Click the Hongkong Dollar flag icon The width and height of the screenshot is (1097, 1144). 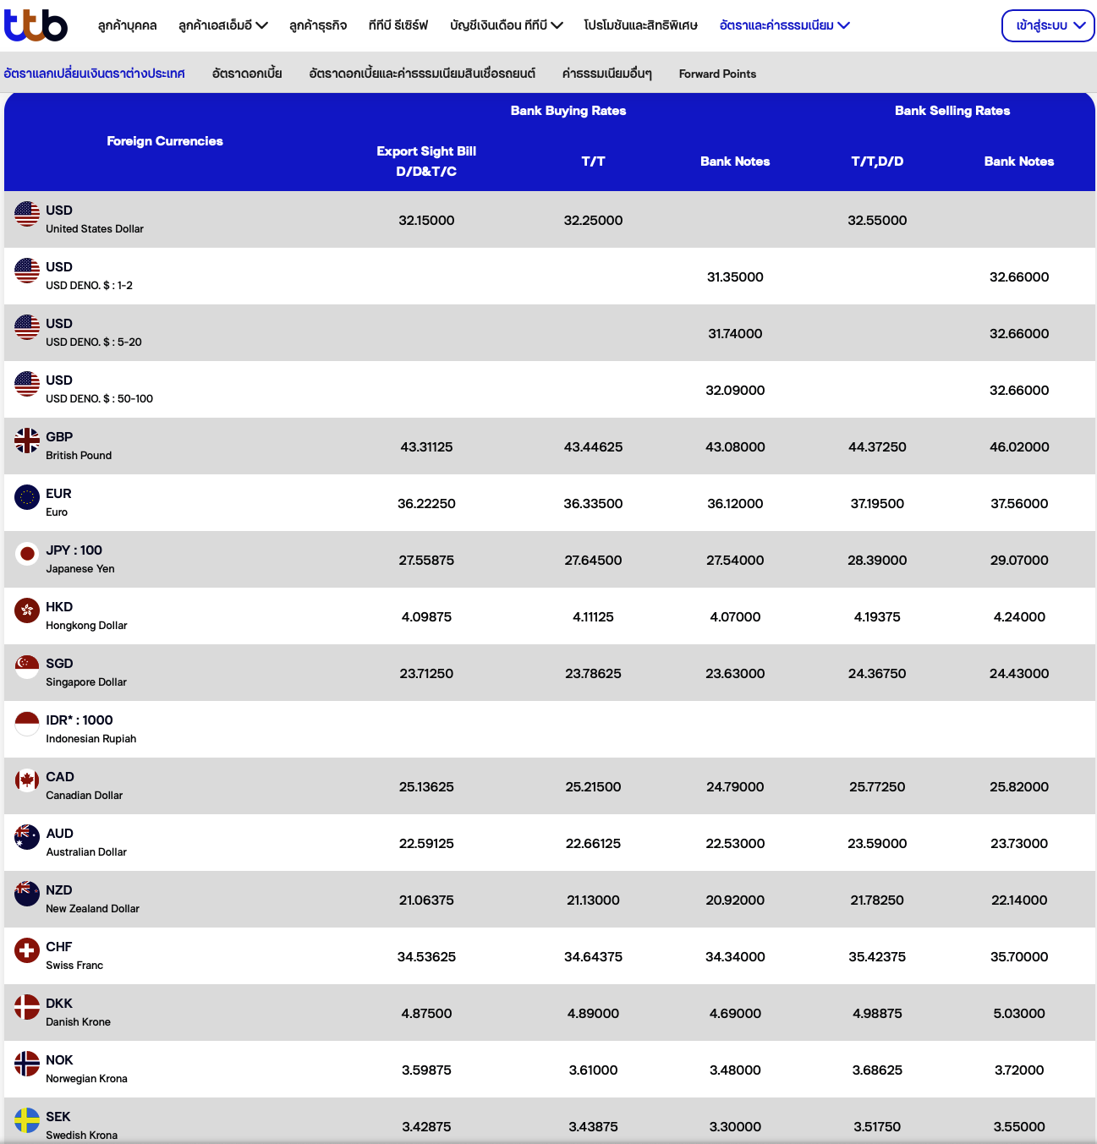(27, 610)
